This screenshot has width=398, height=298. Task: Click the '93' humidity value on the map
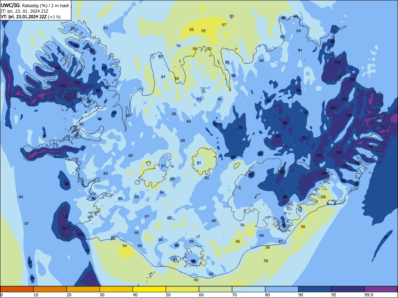(30, 262)
